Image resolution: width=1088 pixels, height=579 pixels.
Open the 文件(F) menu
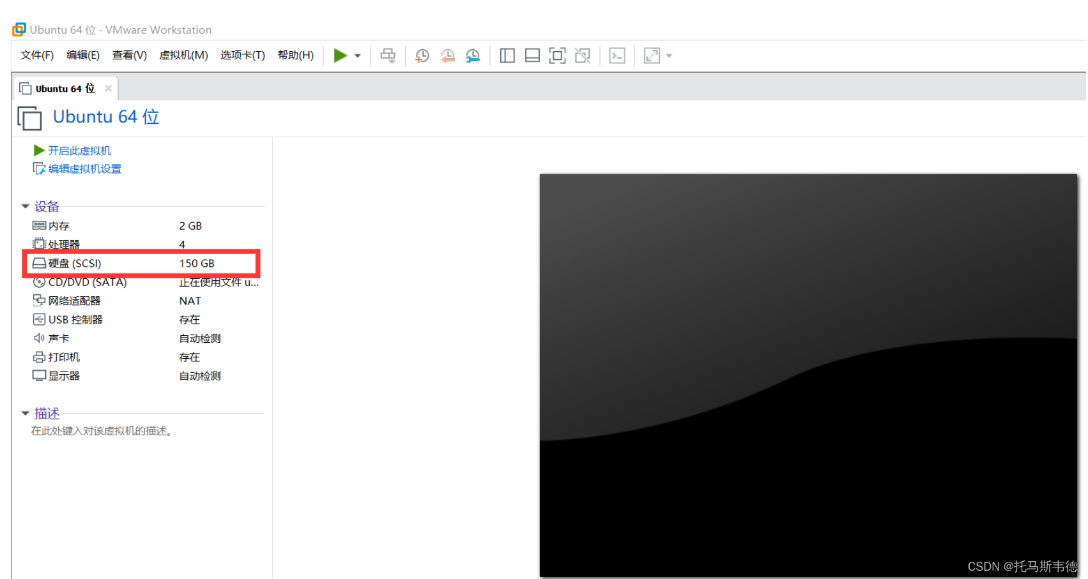(x=37, y=55)
